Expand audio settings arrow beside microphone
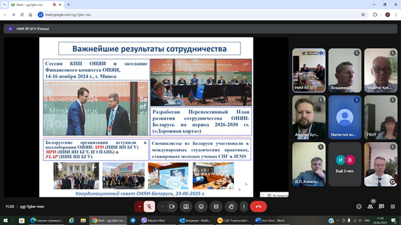The width and height of the screenshot is (401, 225). coord(139,206)
